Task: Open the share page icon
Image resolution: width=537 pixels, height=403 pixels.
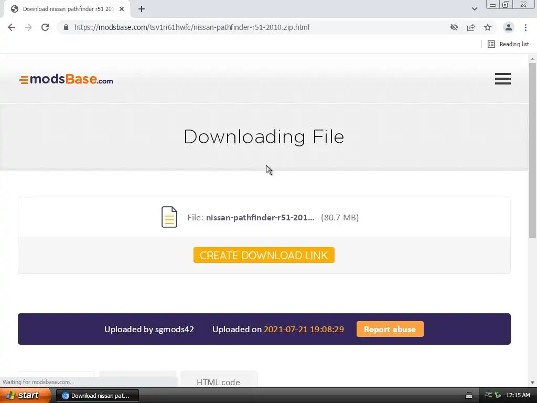Action: tap(471, 27)
